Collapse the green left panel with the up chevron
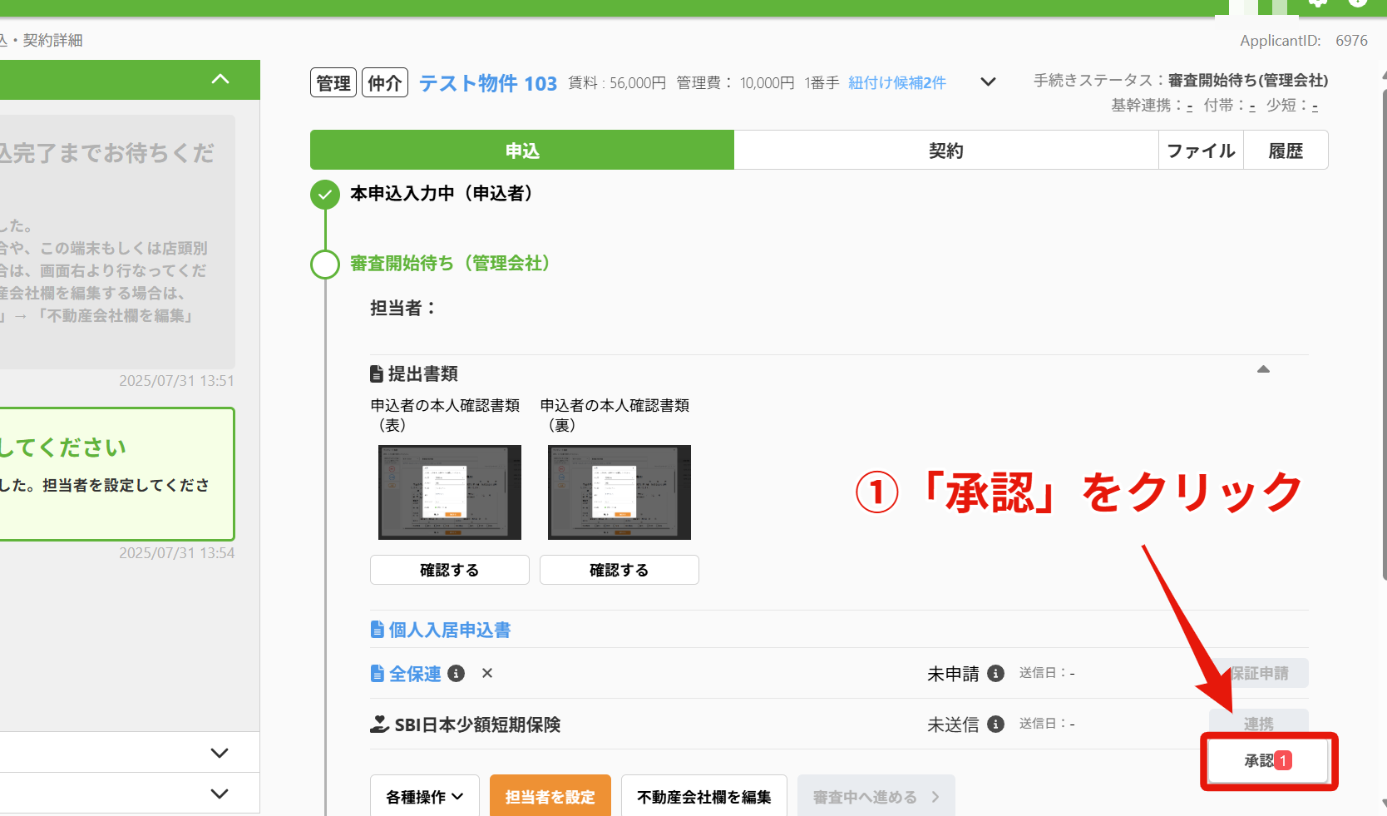This screenshot has height=816, width=1387. pyautogui.click(x=220, y=79)
